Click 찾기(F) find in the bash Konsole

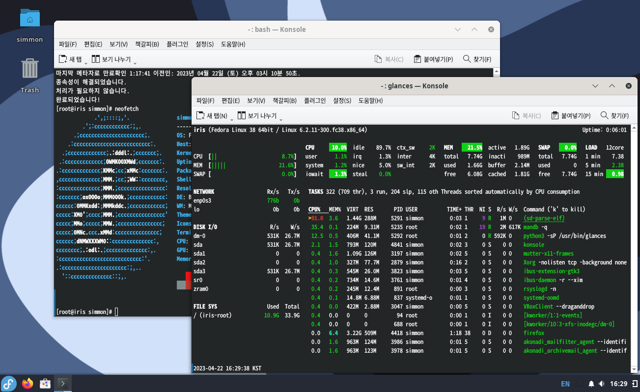[477, 59]
